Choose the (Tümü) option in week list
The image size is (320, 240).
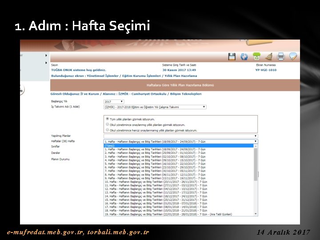pos(179,146)
